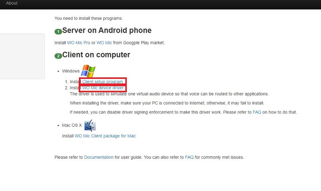
Task: Open the WO Mic Pro link
Action: (79, 43)
